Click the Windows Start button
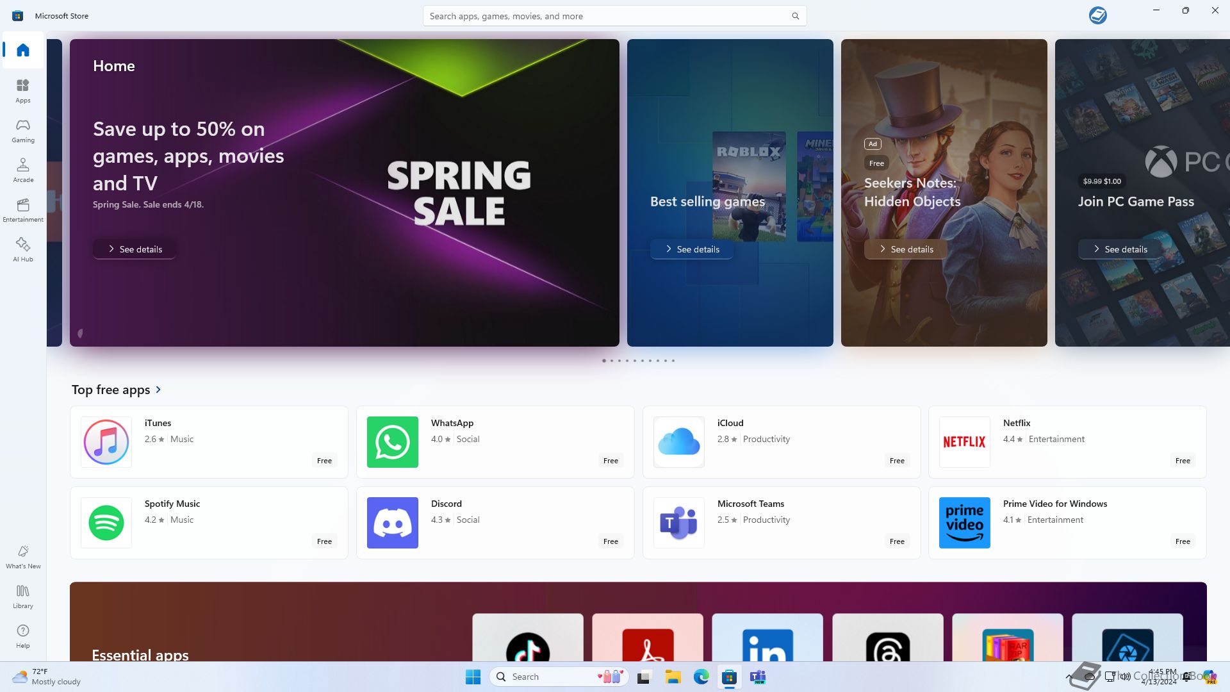The width and height of the screenshot is (1230, 692). [x=473, y=677]
